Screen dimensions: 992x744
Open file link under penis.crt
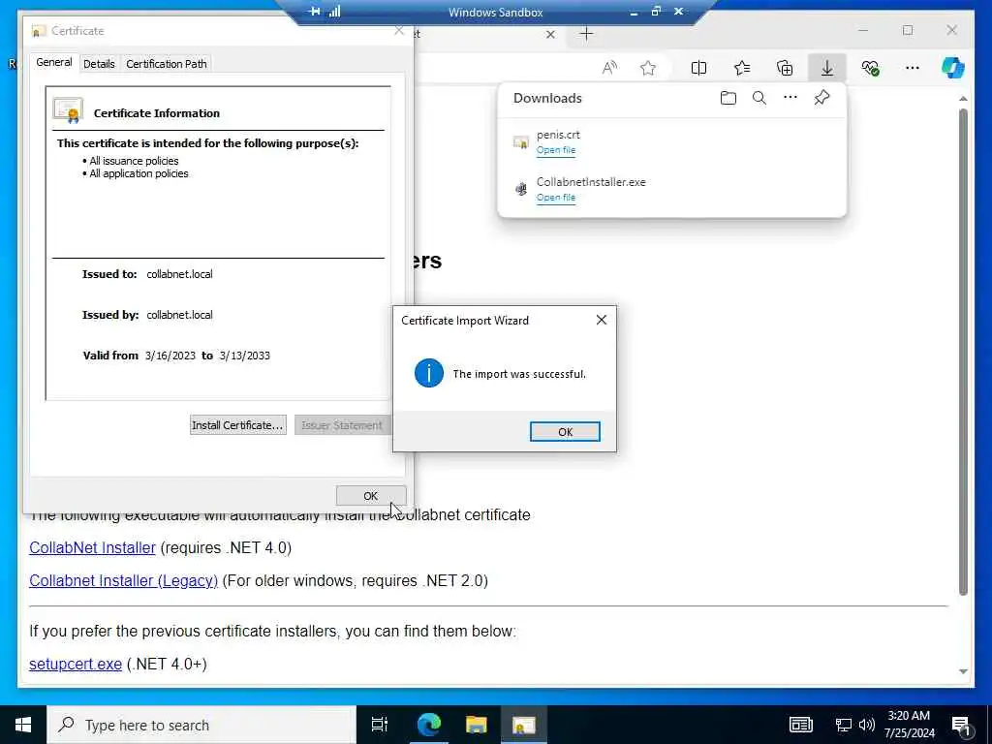556,150
